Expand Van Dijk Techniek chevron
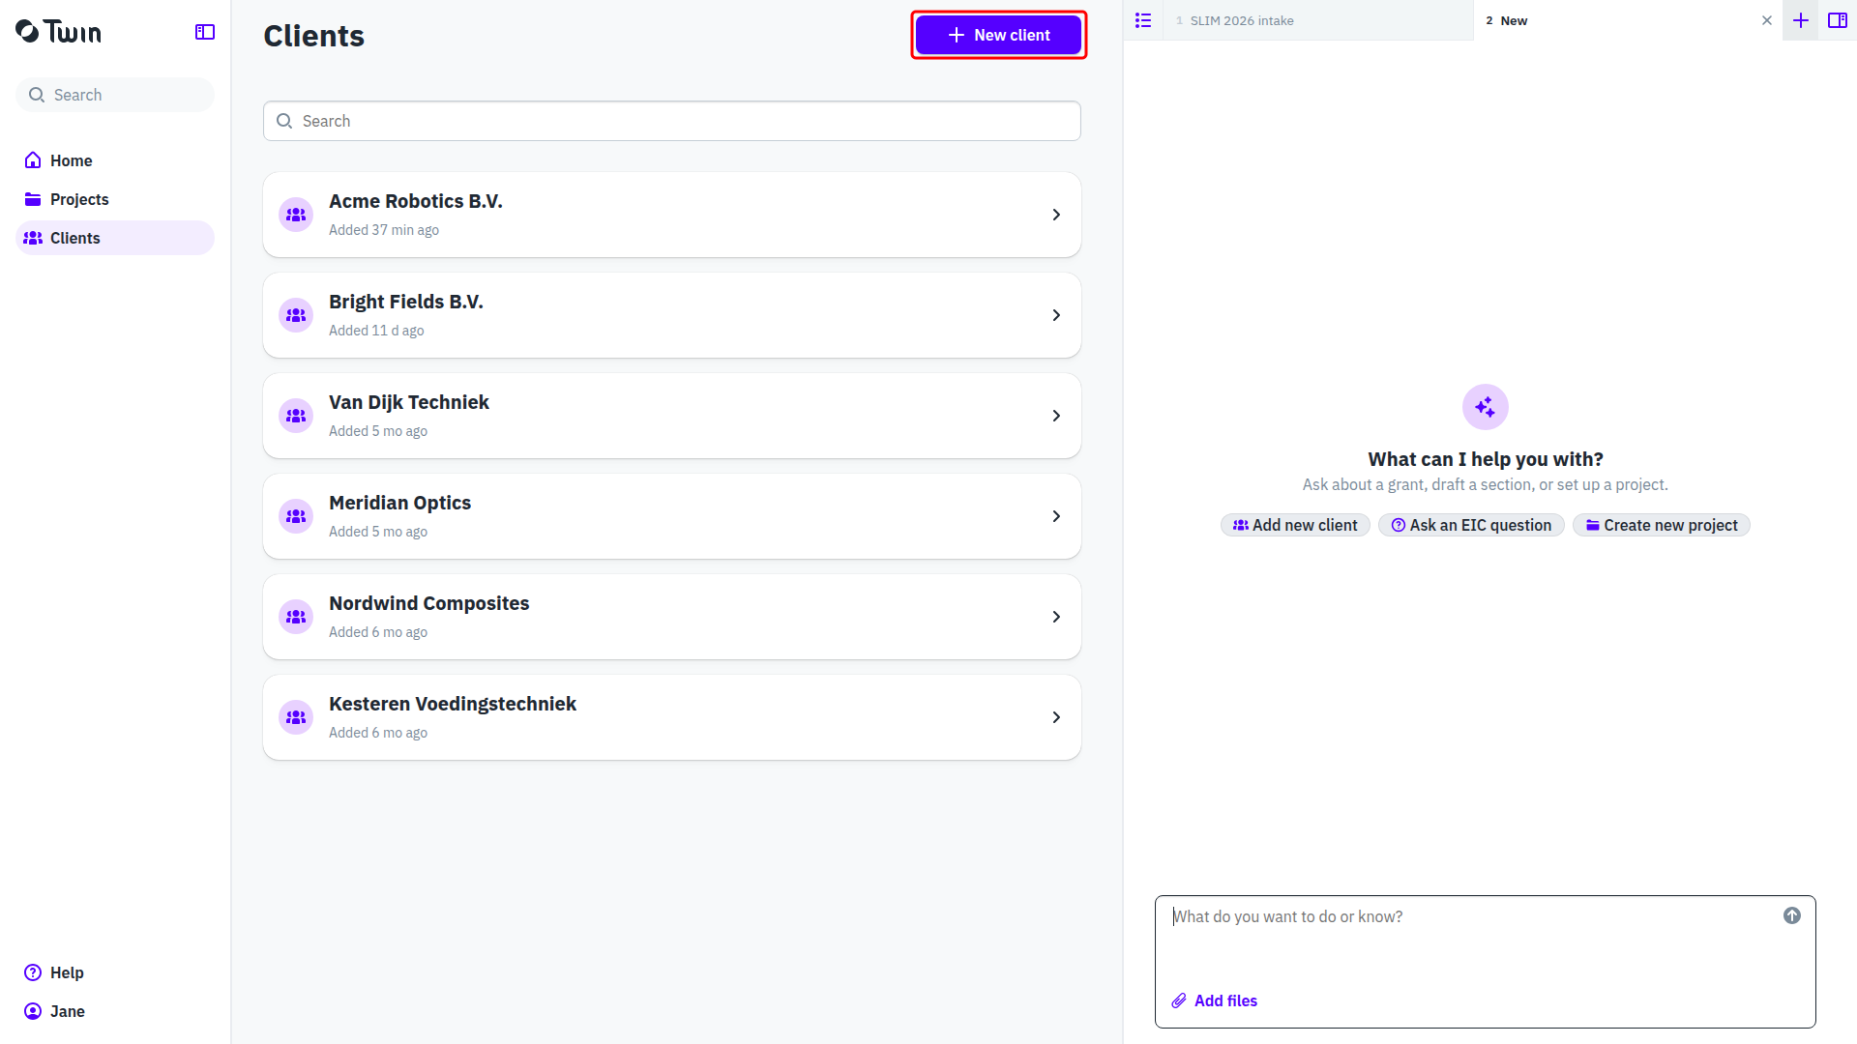The image size is (1857, 1044). 1056,416
